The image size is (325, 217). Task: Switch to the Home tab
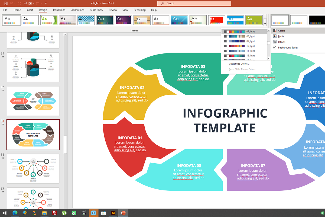click(17, 10)
